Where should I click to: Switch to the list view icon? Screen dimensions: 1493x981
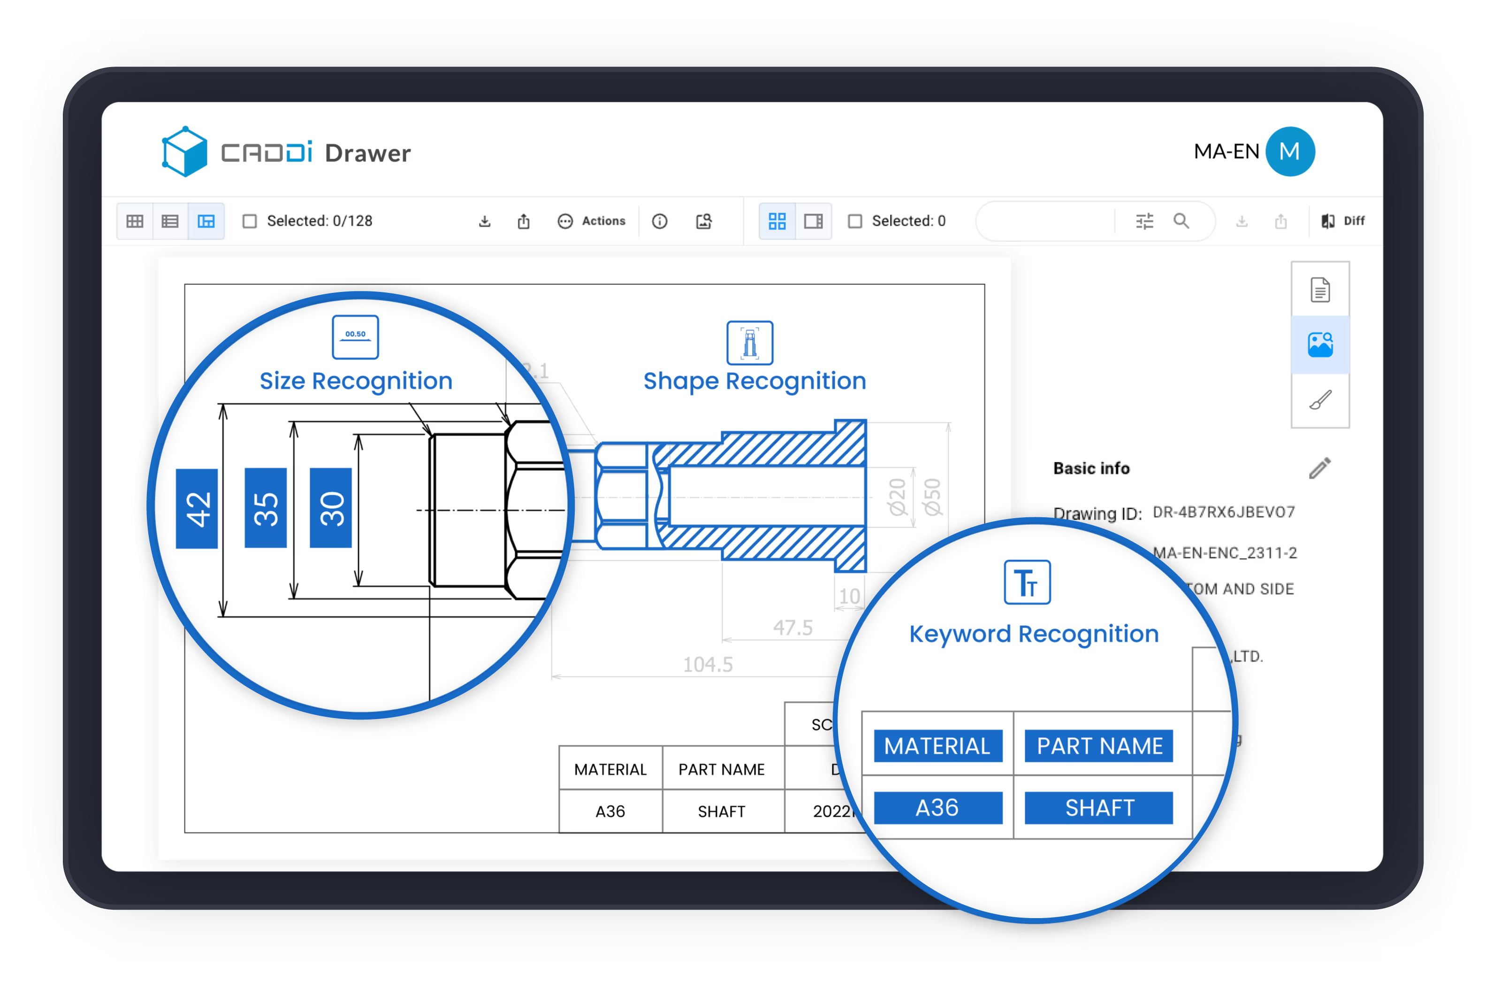[x=170, y=221]
